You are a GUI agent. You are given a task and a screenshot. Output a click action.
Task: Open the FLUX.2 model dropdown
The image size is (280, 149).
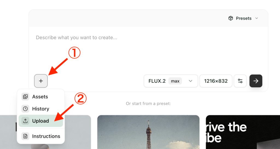click(x=171, y=81)
